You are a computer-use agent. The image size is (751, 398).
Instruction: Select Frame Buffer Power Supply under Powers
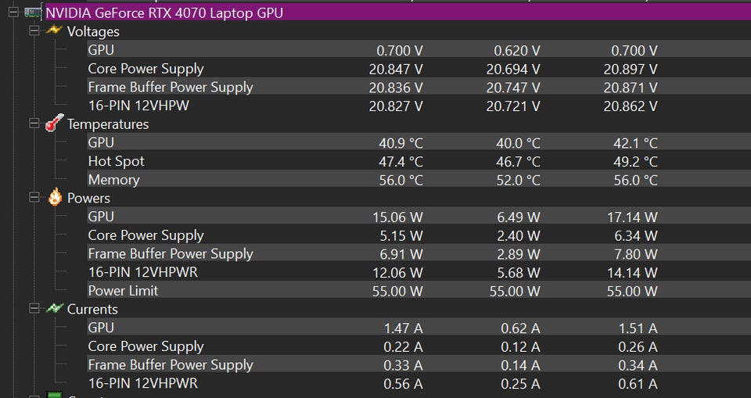(x=419, y=253)
